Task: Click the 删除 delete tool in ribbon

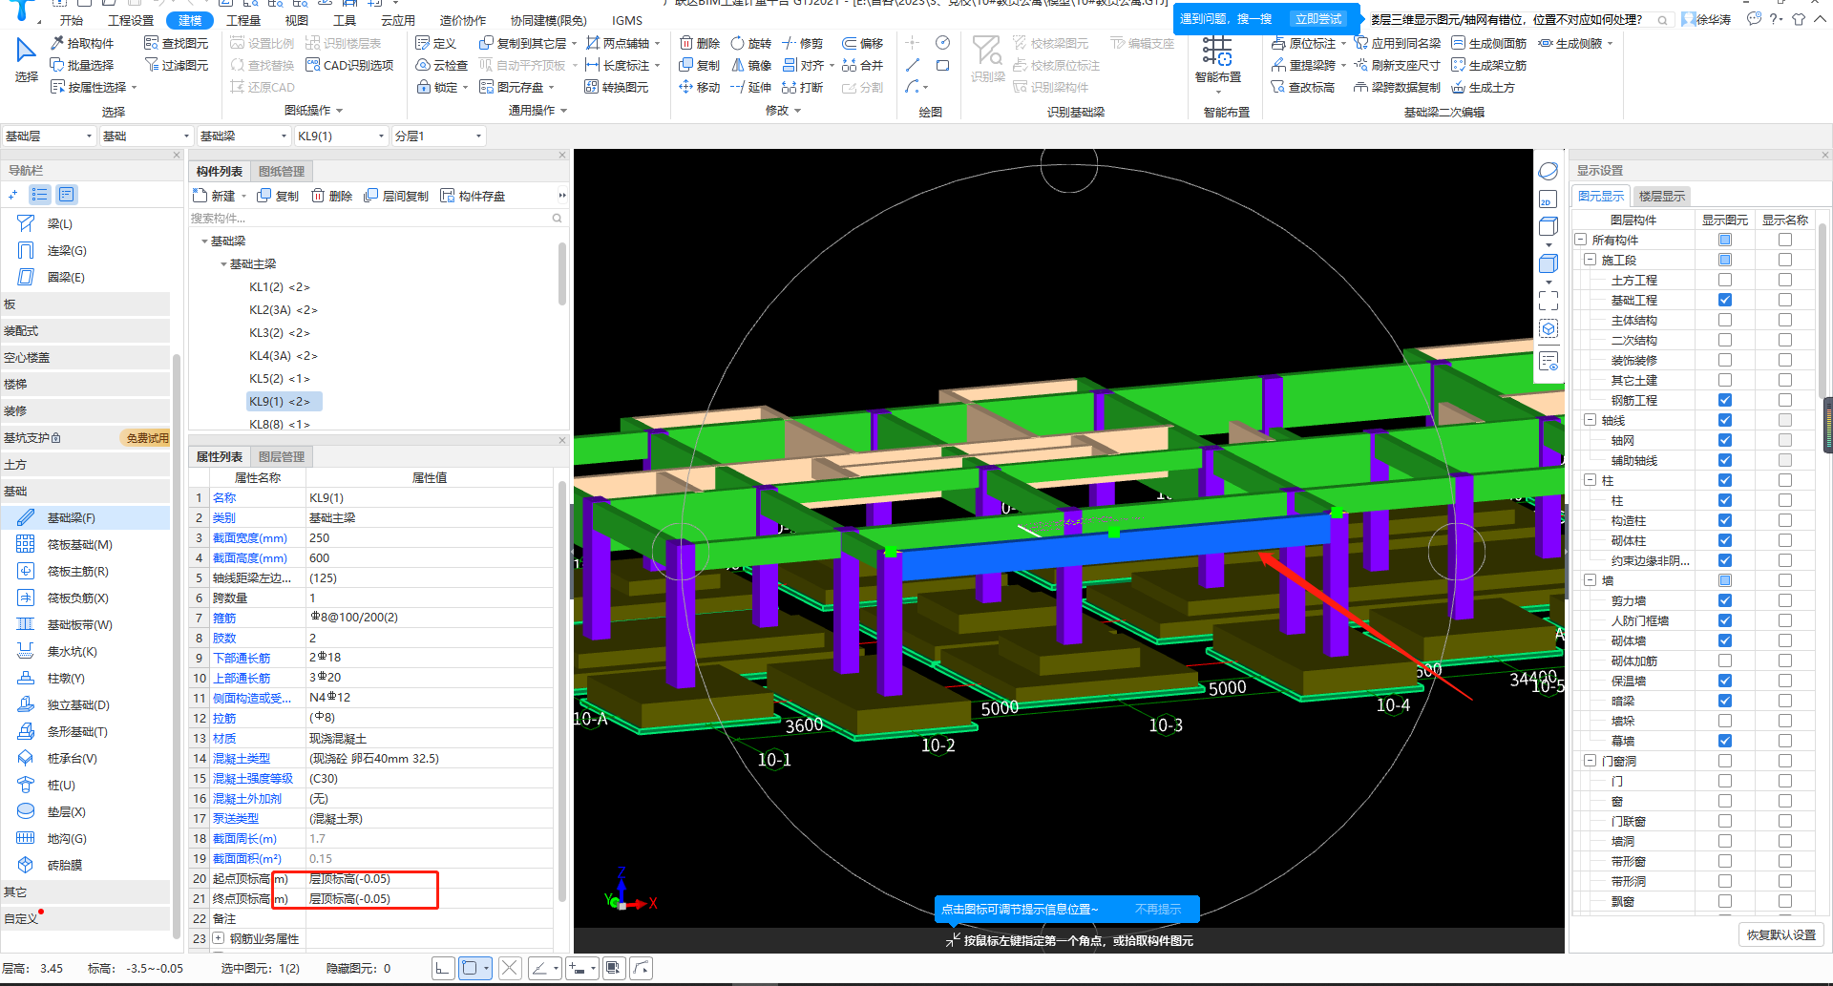Action: click(x=700, y=43)
